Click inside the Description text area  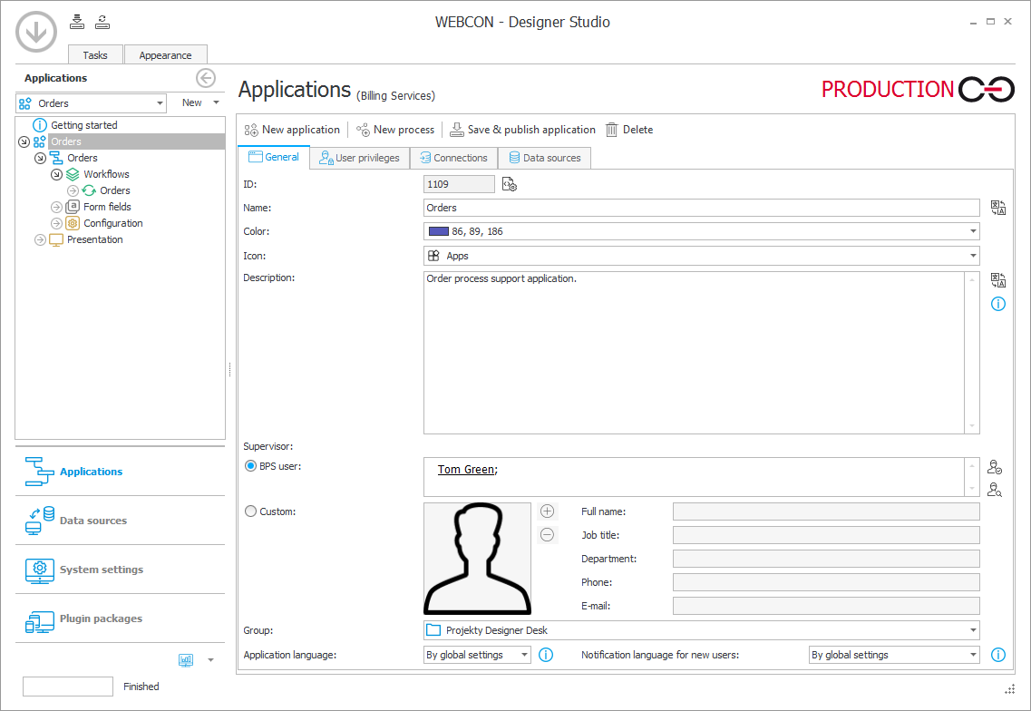pyautogui.click(x=695, y=353)
